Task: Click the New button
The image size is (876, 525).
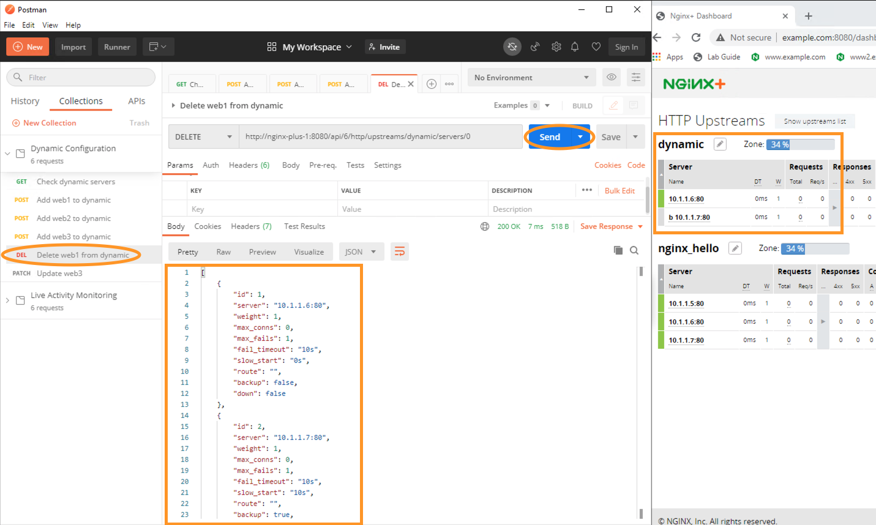Action: pos(28,47)
